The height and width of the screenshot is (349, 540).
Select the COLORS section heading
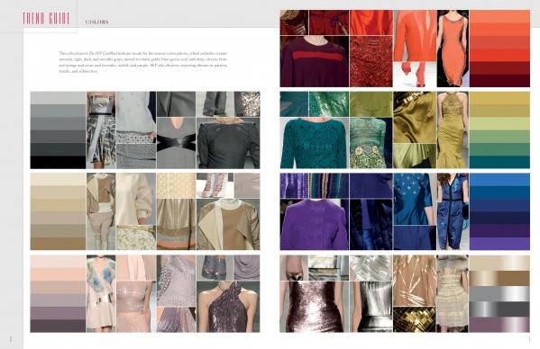click(96, 22)
